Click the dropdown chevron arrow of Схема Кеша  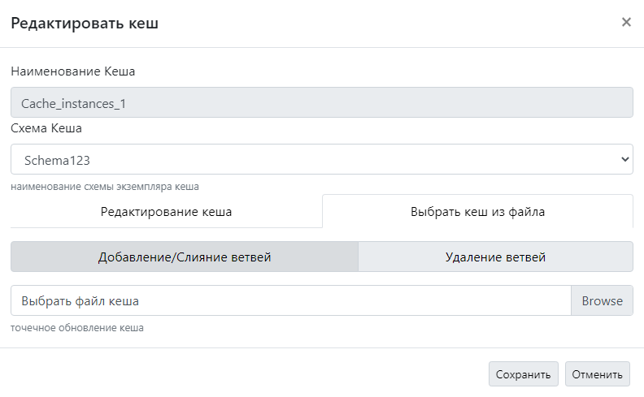point(624,159)
